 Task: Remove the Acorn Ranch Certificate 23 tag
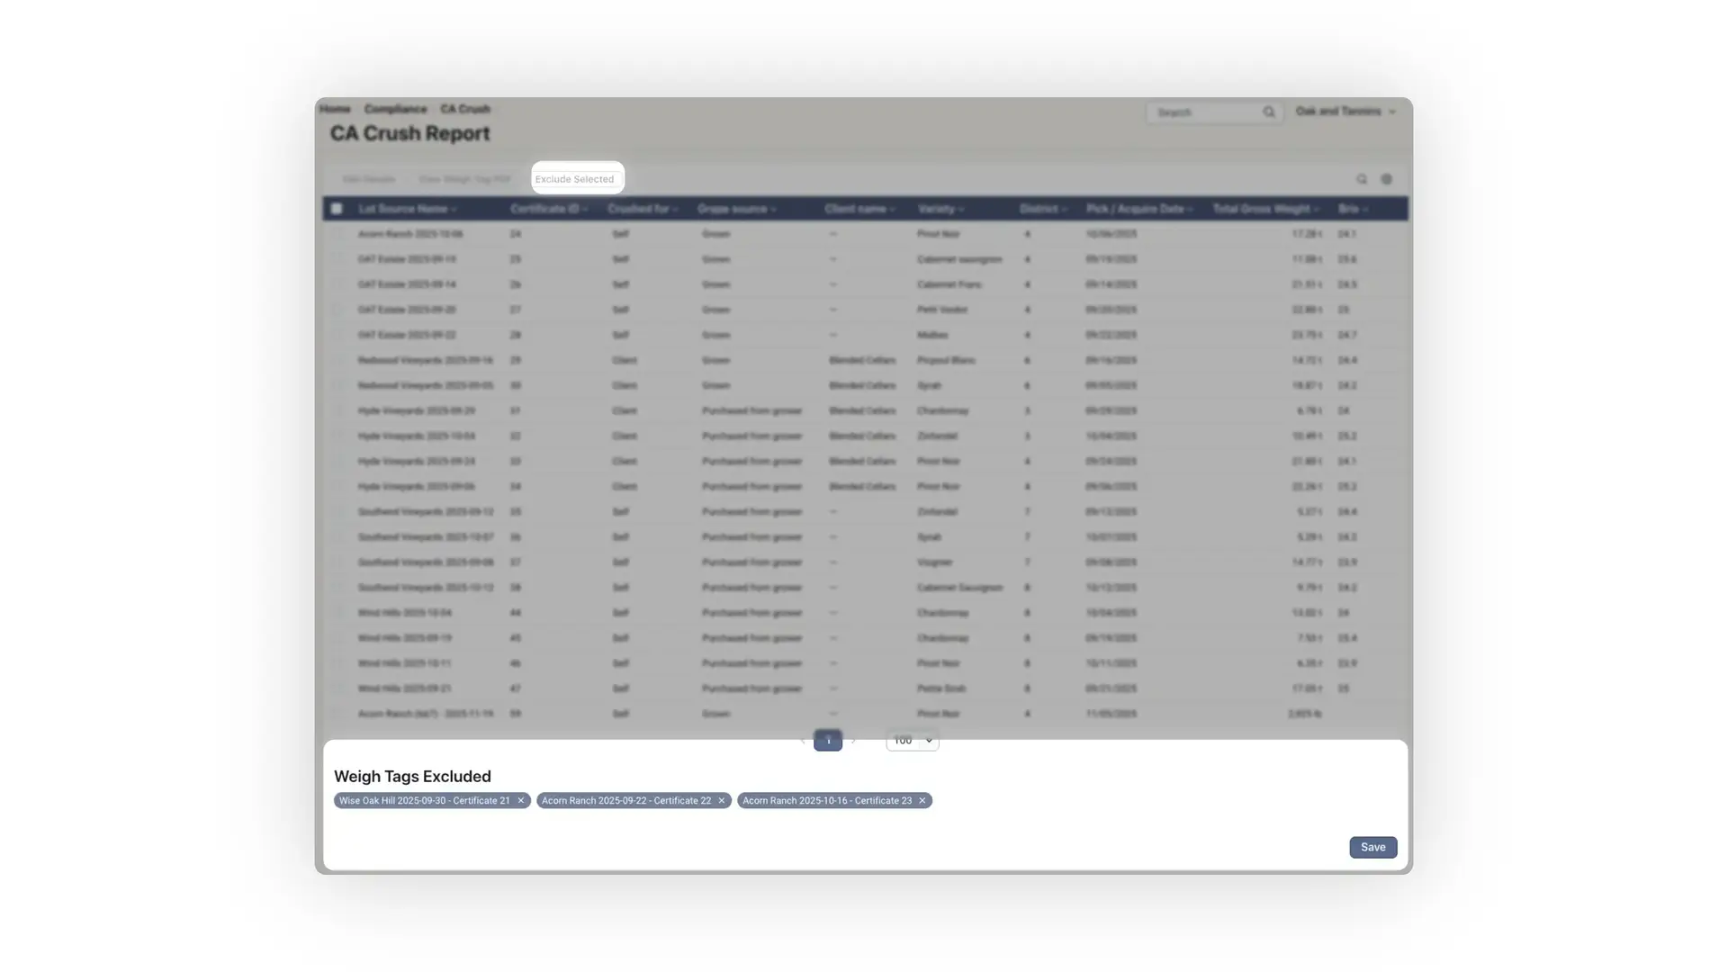(922, 800)
